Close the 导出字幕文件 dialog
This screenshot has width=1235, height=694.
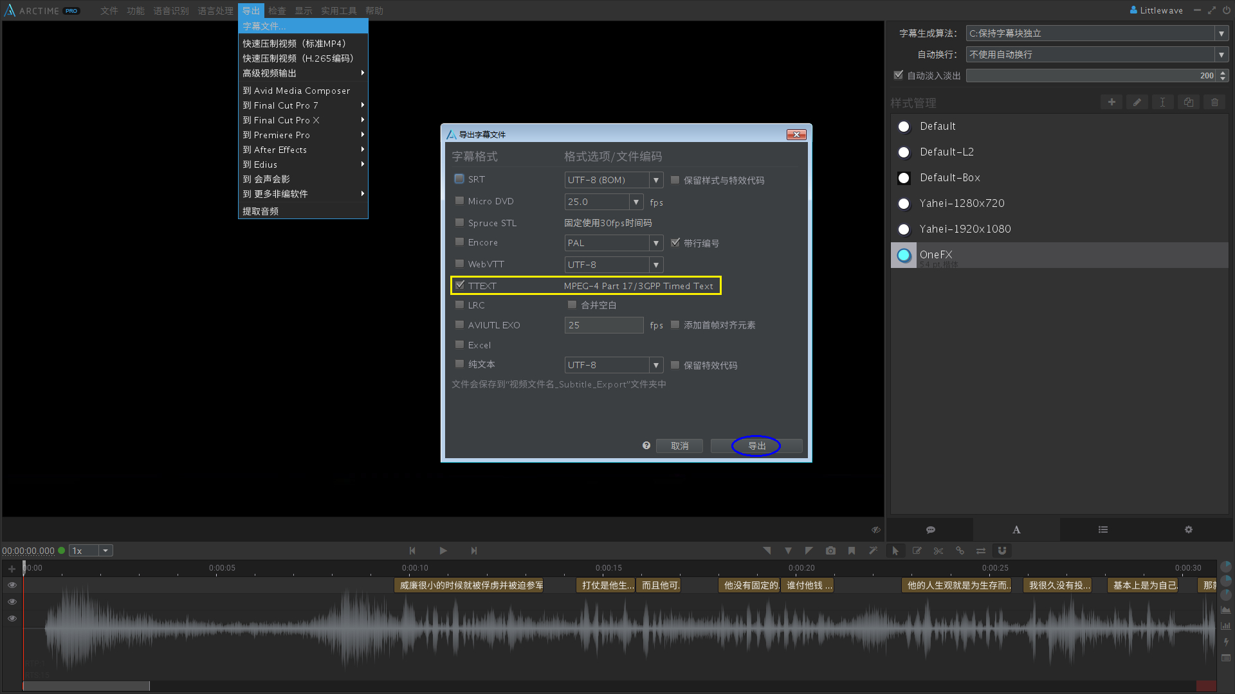[x=796, y=134]
